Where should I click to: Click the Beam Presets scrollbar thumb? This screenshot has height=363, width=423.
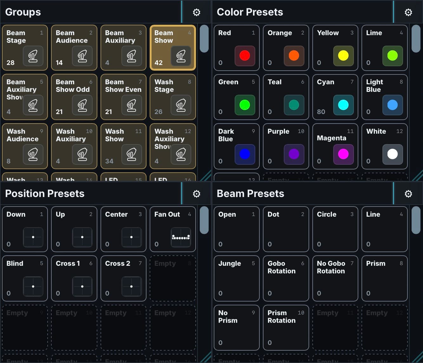pos(416,220)
